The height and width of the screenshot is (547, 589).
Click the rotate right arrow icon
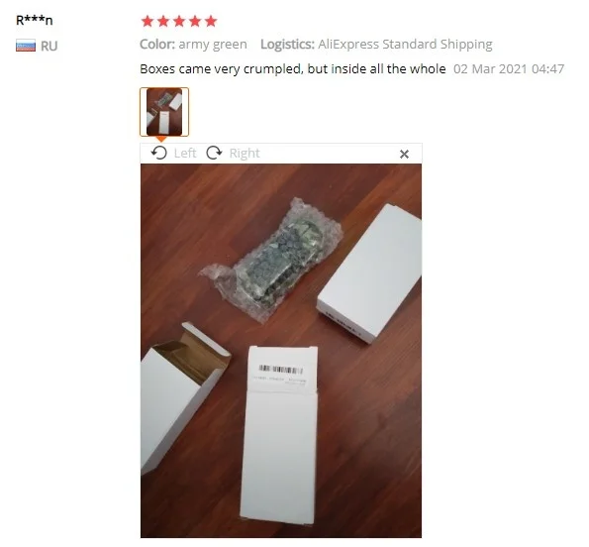pos(214,153)
